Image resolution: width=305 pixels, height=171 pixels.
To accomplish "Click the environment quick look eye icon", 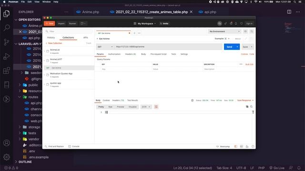I will tap(245, 31).
